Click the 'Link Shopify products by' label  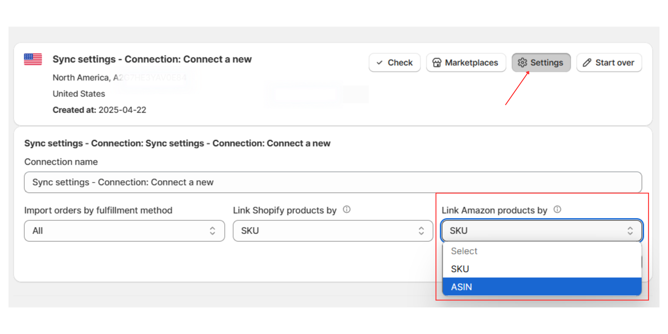point(285,210)
